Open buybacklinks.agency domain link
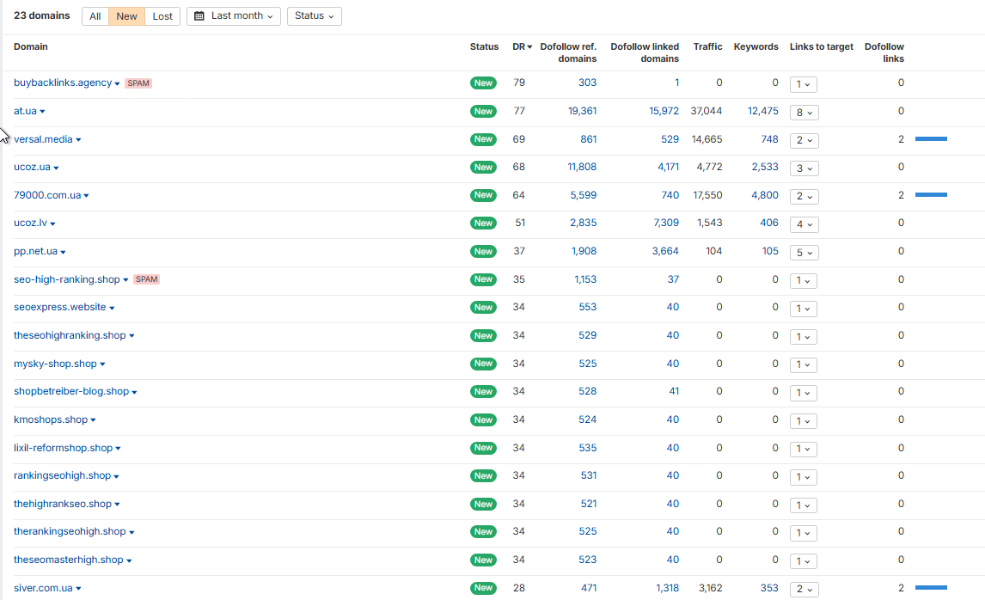Viewport: 985px width, 600px height. pos(63,83)
